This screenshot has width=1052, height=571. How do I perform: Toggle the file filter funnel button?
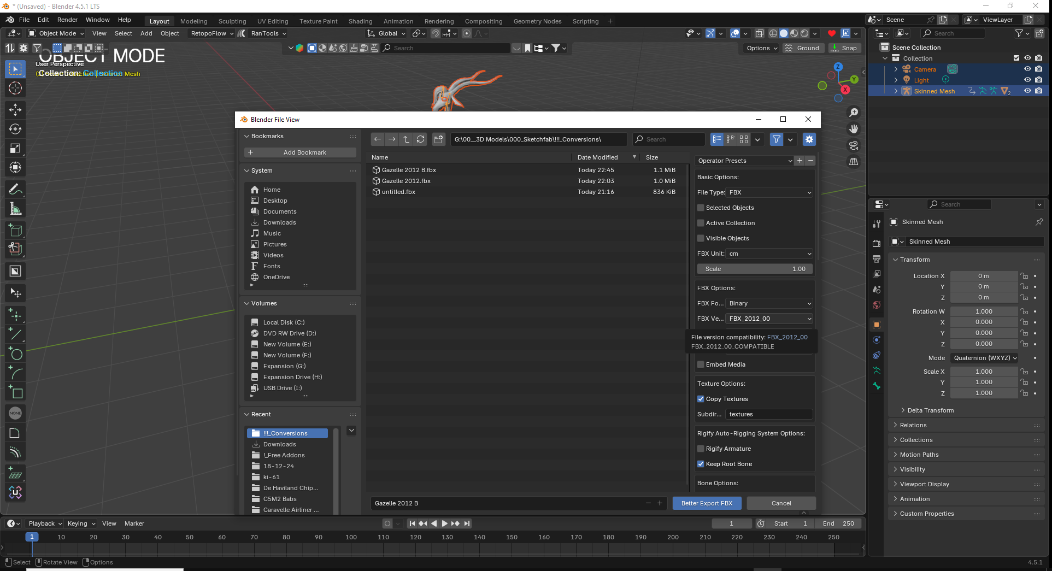tap(776, 139)
